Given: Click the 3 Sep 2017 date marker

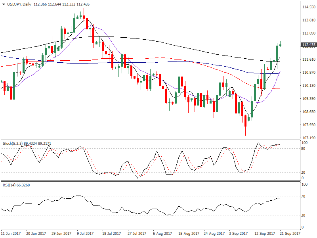Looking at the screenshot, I should [238, 234].
